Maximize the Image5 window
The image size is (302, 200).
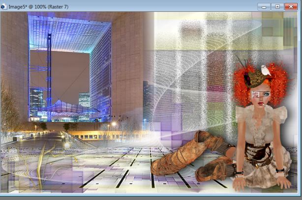277,7
